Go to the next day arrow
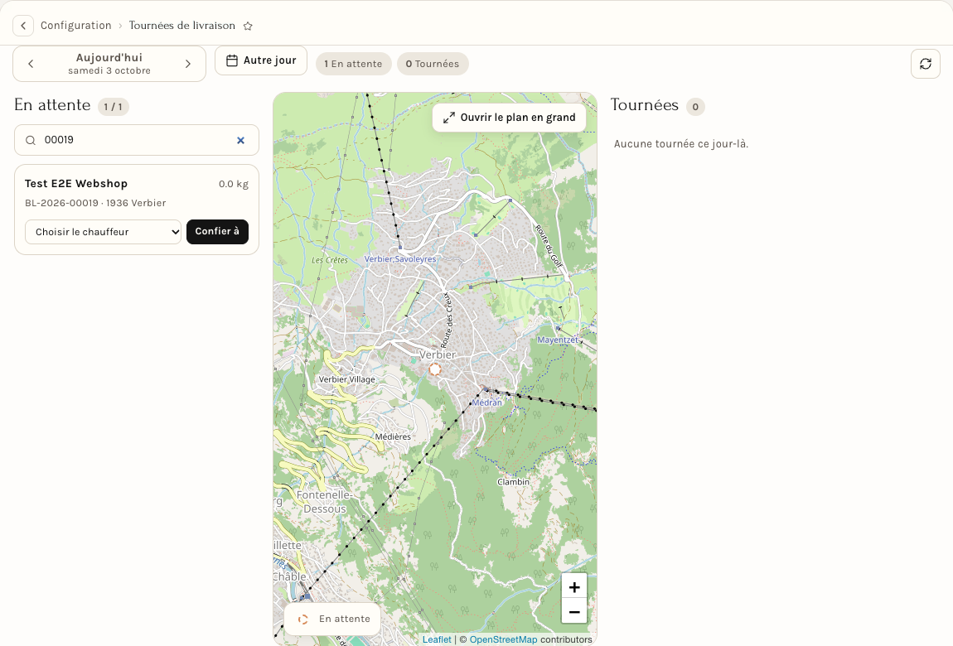This screenshot has height=646, width=953. click(x=188, y=64)
